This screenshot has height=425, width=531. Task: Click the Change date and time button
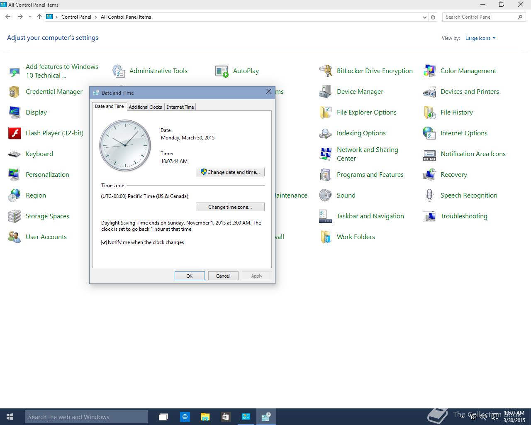tap(230, 172)
